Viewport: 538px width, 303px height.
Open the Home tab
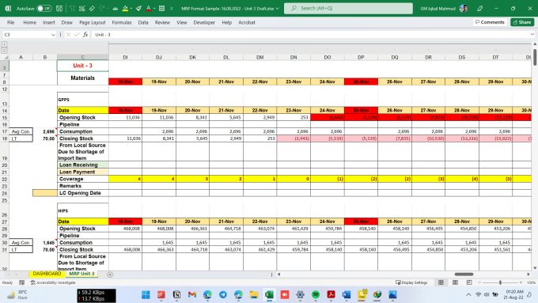(x=29, y=22)
